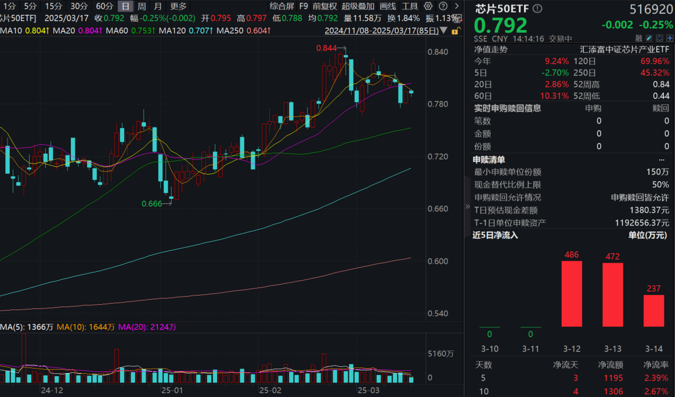Expand 申赎清单 details via the ellipsis
This screenshot has height=397, width=675.
[662, 159]
